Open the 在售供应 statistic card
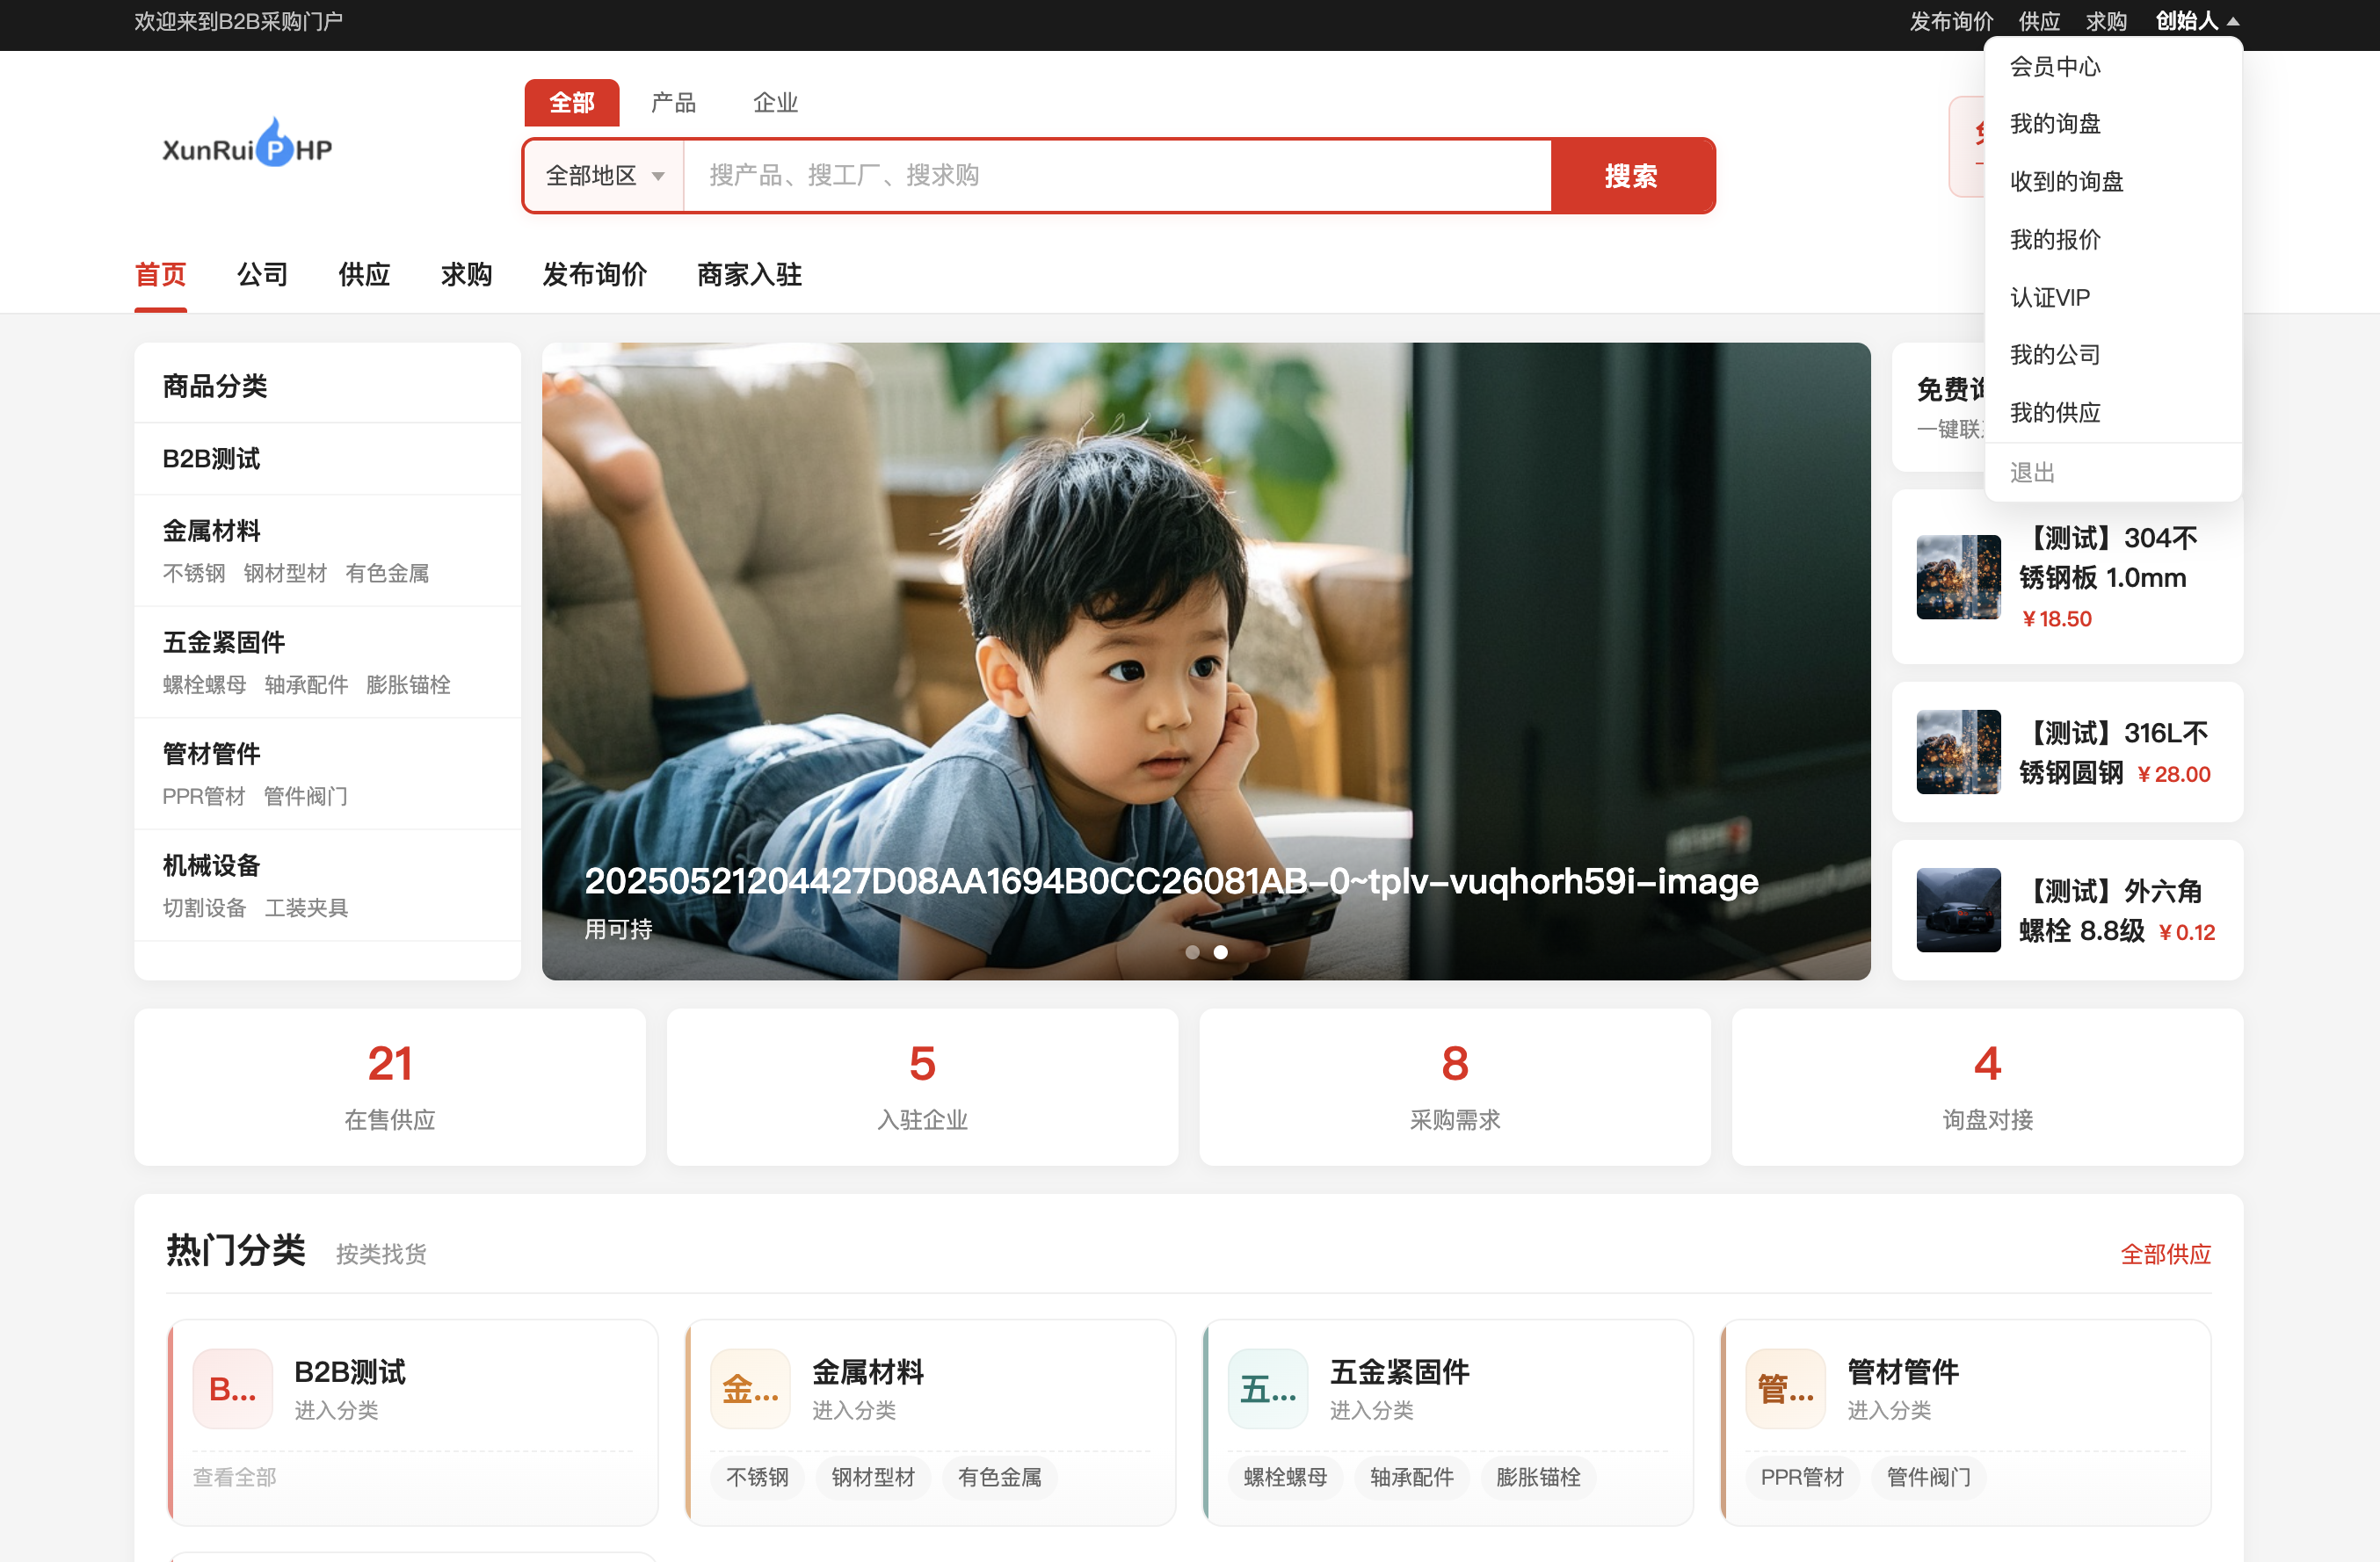This screenshot has width=2380, height=1562. 389,1087
